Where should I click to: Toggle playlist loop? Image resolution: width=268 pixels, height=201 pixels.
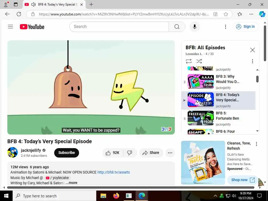click(x=189, y=61)
